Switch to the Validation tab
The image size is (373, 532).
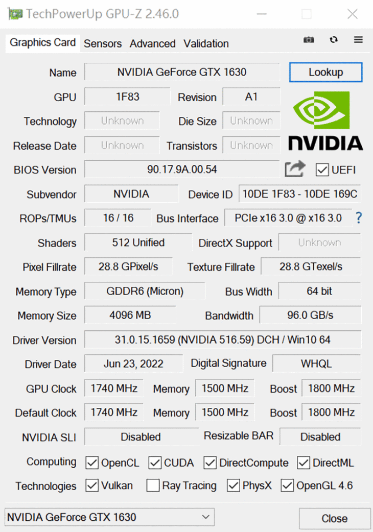click(206, 43)
